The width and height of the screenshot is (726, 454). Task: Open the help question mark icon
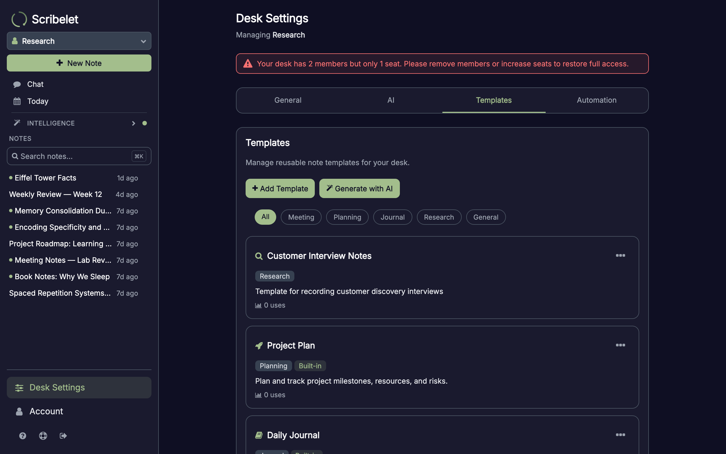[x=22, y=436]
